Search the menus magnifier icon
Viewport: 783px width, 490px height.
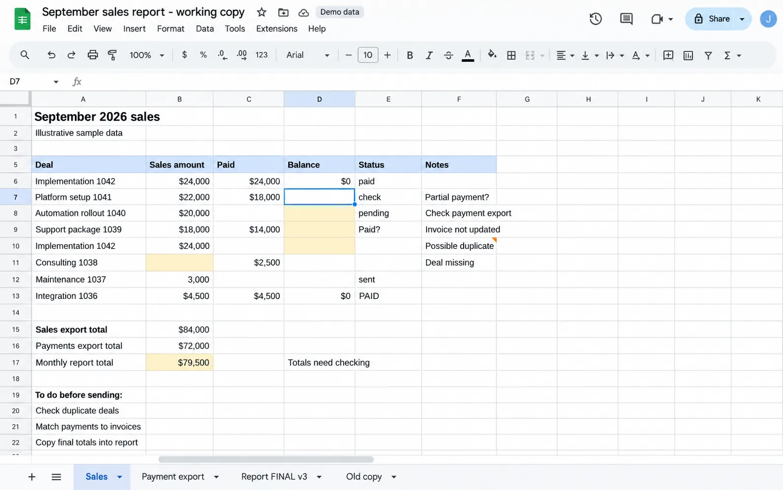click(x=25, y=55)
